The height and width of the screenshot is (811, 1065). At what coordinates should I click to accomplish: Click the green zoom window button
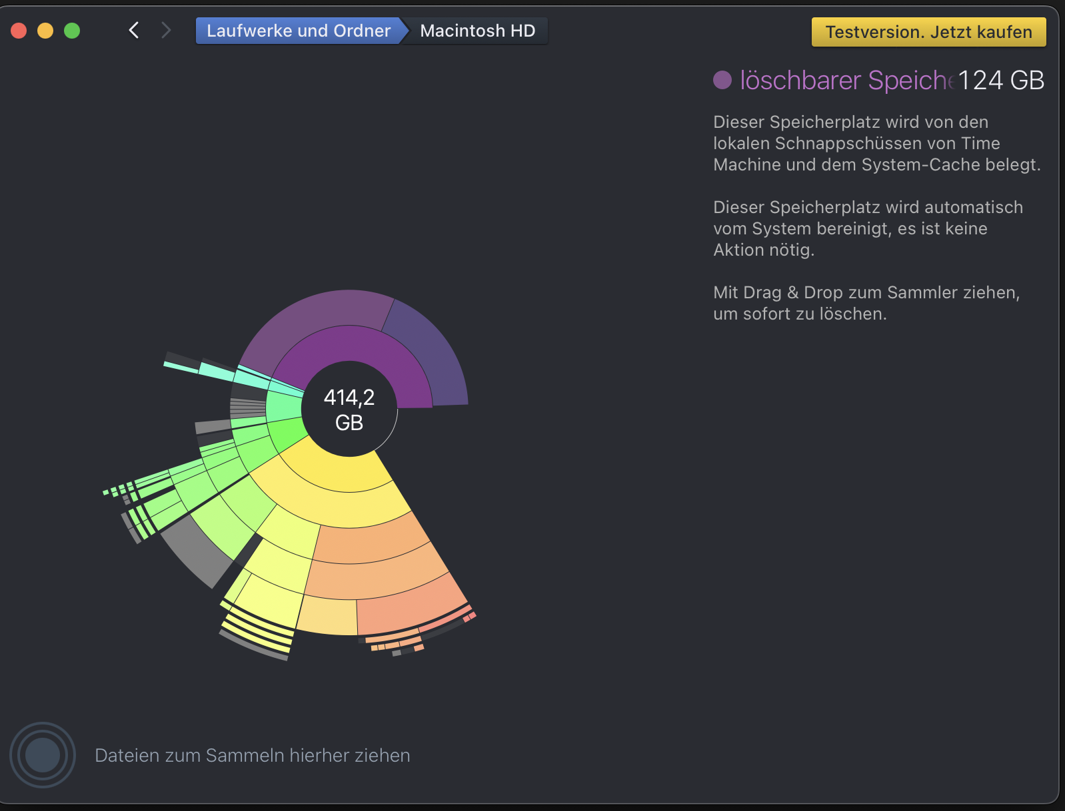[72, 31]
